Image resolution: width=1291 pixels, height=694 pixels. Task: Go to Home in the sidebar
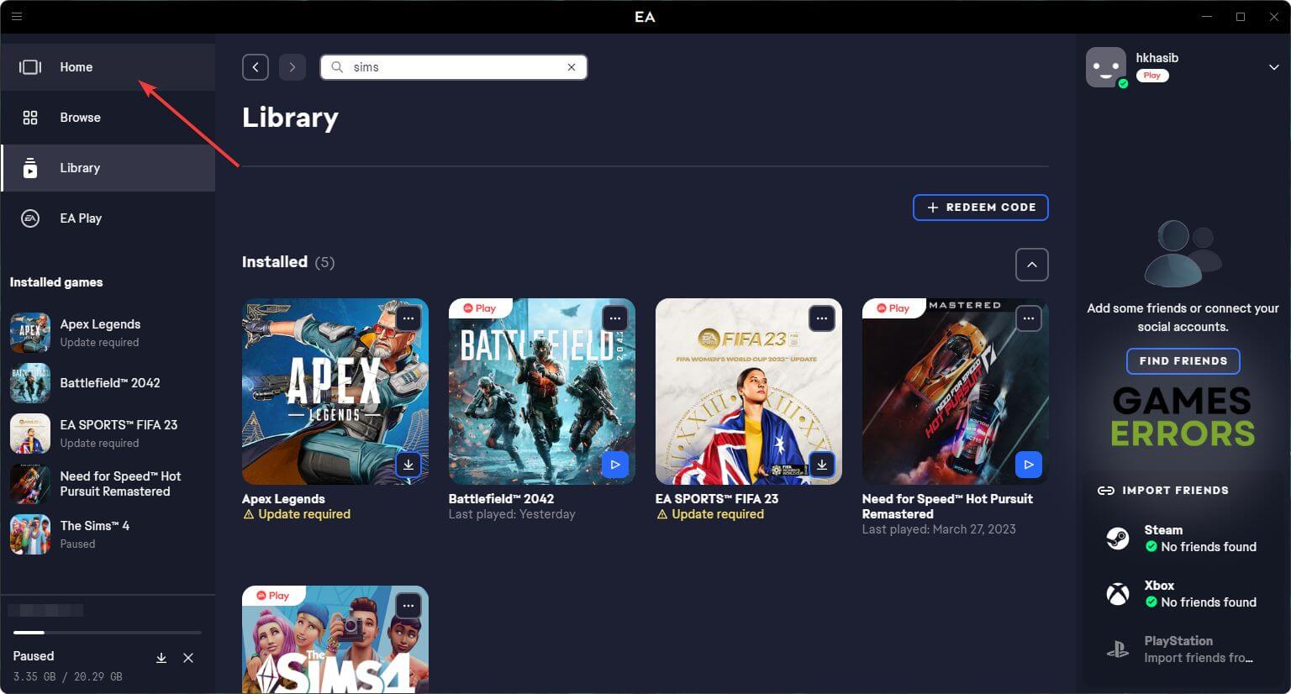point(108,67)
